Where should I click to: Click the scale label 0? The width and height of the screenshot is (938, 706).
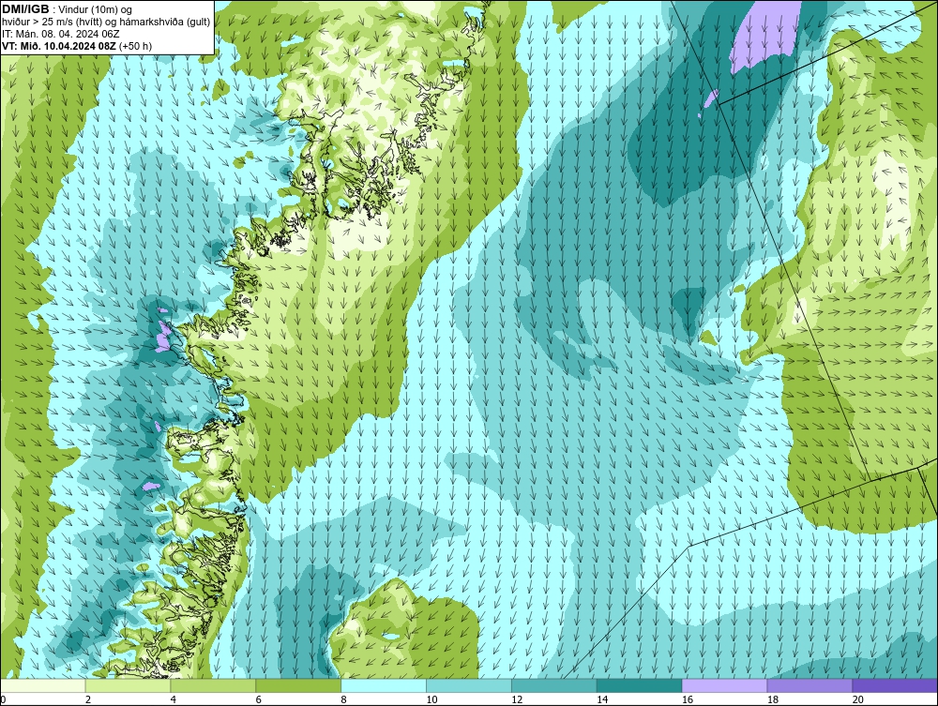tap(3, 699)
